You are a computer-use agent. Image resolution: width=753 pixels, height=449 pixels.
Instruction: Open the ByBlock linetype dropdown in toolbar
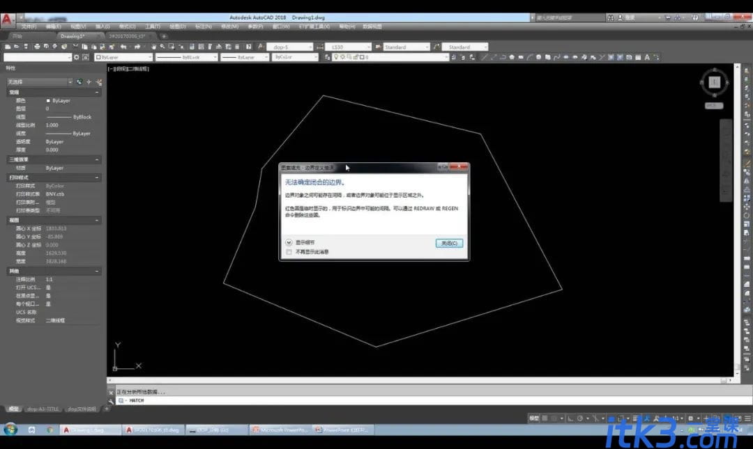186,57
